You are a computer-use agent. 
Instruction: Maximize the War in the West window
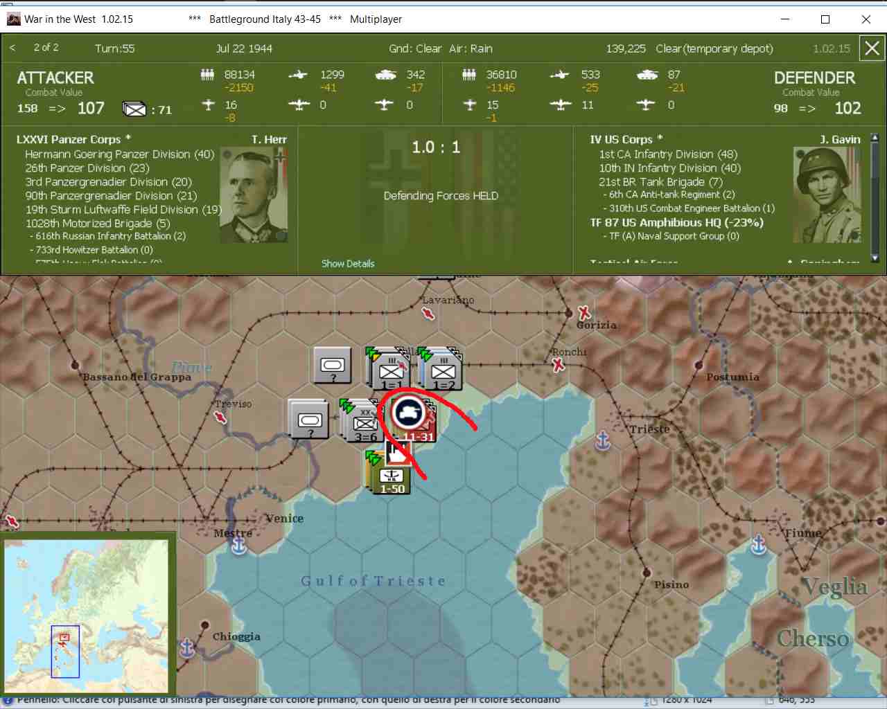pyautogui.click(x=825, y=19)
